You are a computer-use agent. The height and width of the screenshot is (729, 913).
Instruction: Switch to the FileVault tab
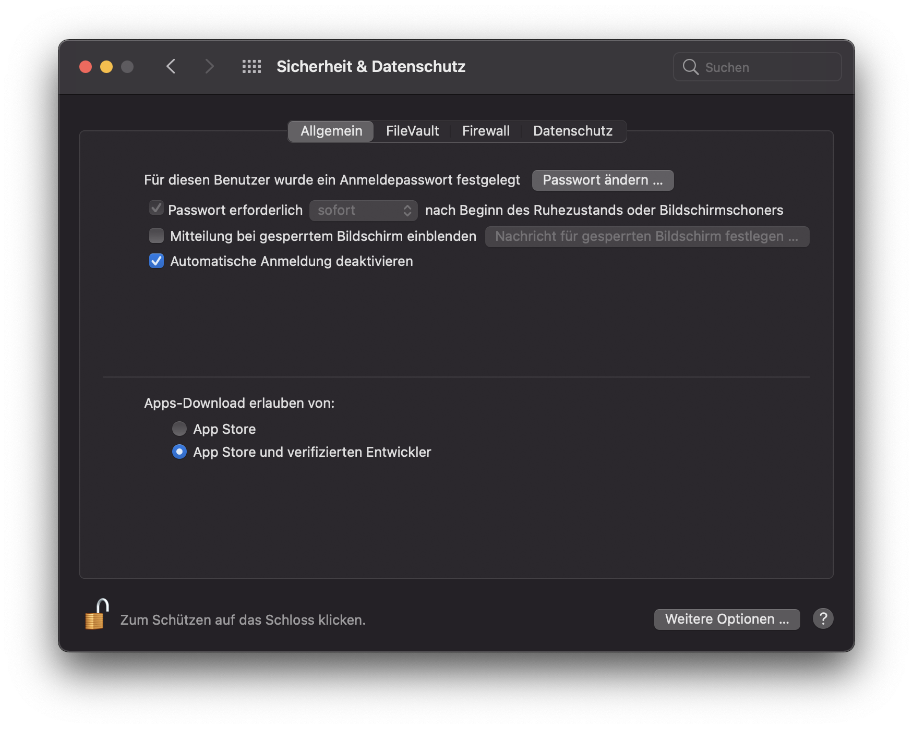(x=412, y=131)
